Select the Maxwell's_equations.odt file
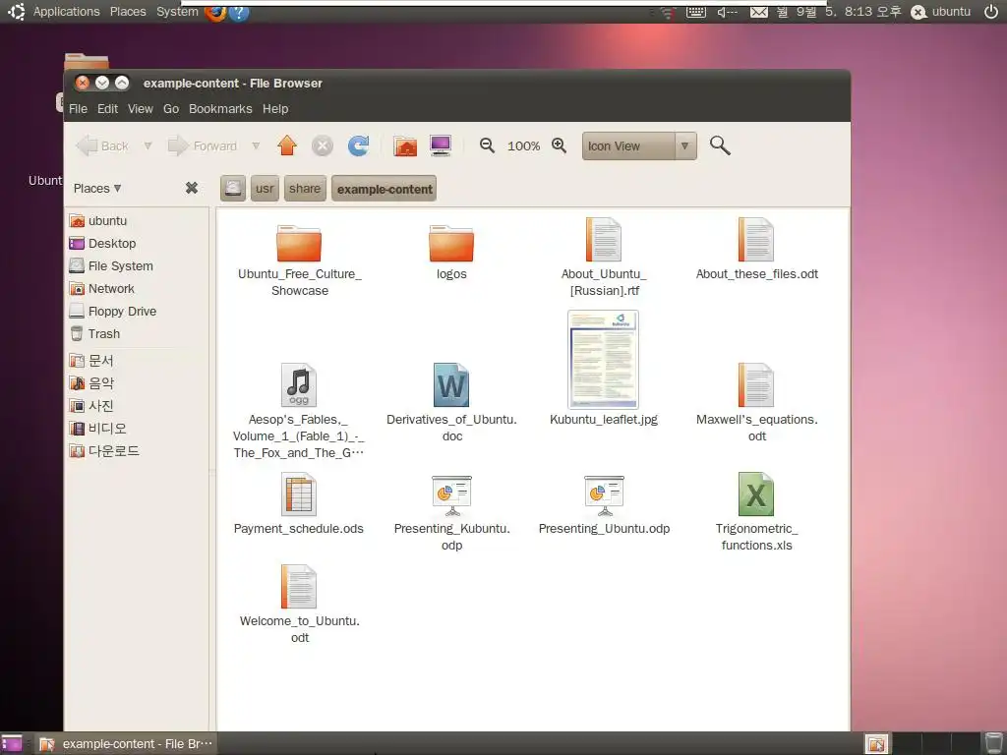This screenshot has width=1007, height=755. tap(756, 402)
